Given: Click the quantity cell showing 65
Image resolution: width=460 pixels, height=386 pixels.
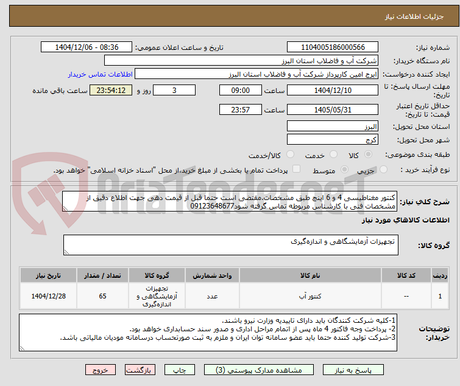Looking at the screenshot, I should coord(102,296).
